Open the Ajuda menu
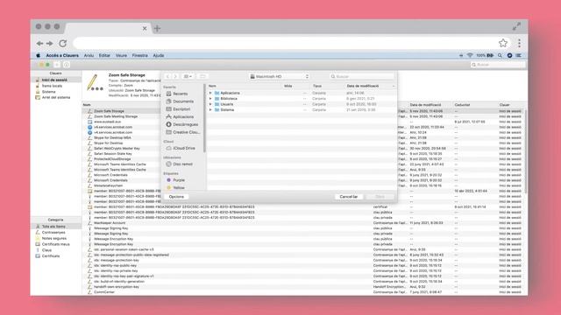The height and width of the screenshot is (315, 561). [159, 55]
